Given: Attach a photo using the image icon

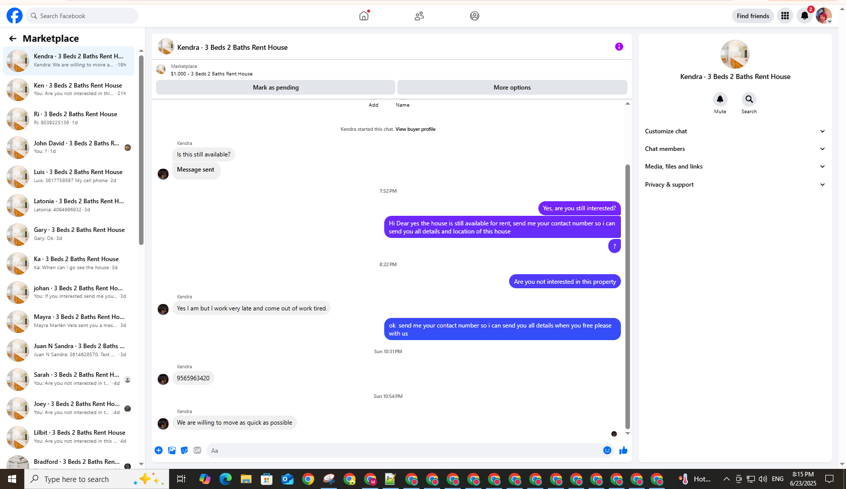Looking at the screenshot, I should [x=172, y=450].
